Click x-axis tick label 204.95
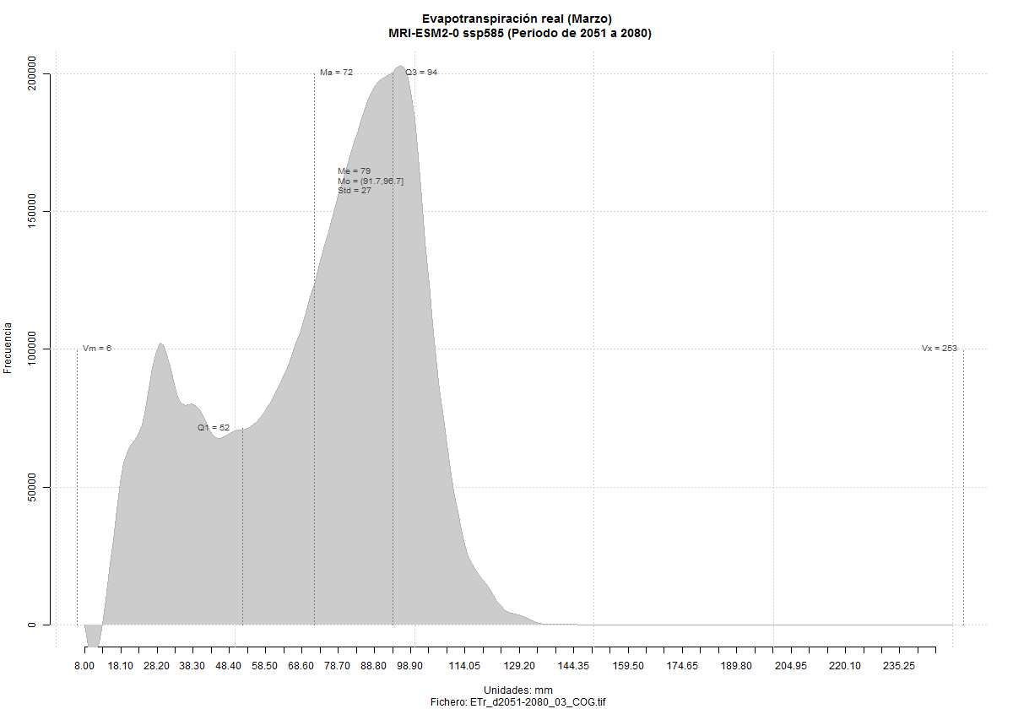The height and width of the screenshot is (709, 1013). click(790, 666)
